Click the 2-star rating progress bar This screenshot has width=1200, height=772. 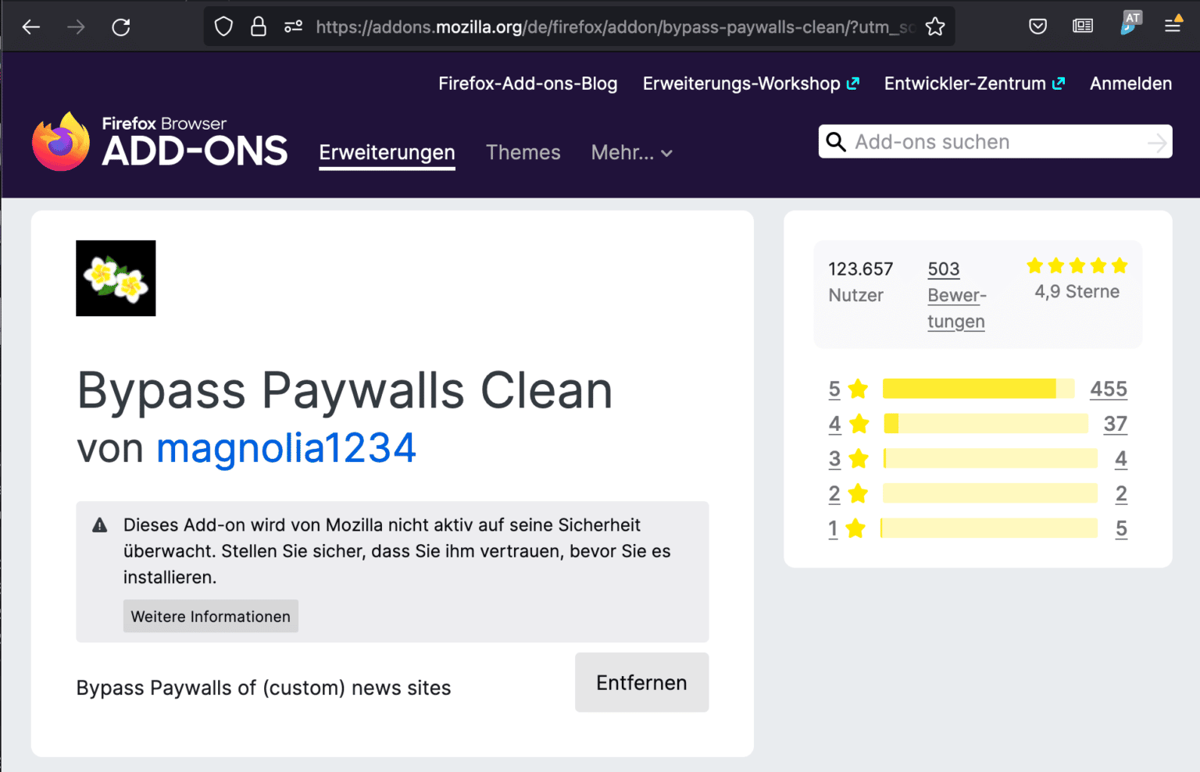click(x=990, y=494)
